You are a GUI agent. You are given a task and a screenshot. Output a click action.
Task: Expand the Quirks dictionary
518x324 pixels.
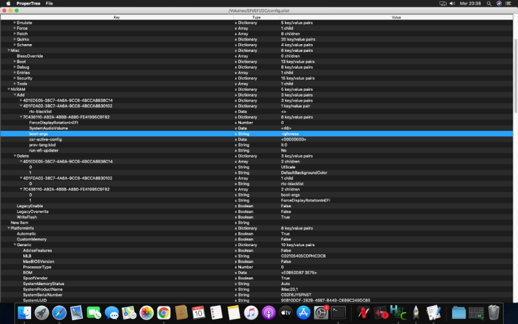tap(16, 40)
